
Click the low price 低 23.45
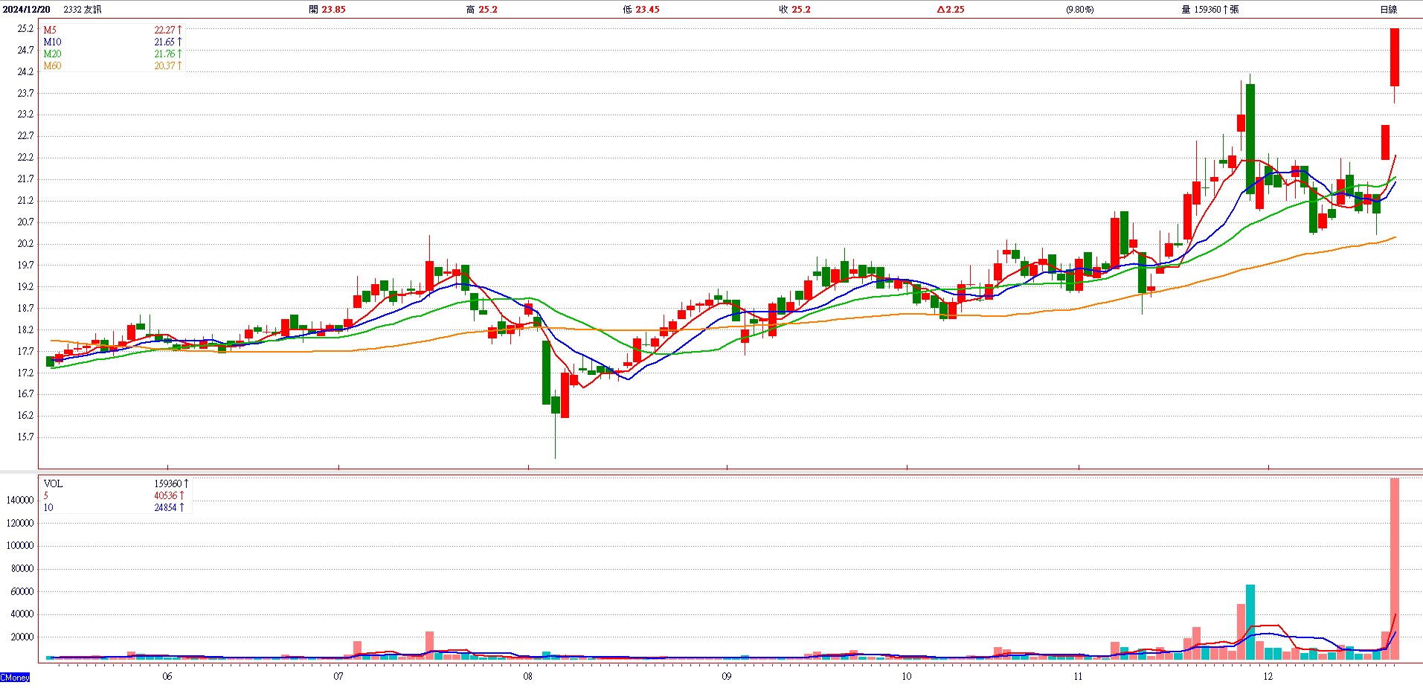pyautogui.click(x=641, y=10)
